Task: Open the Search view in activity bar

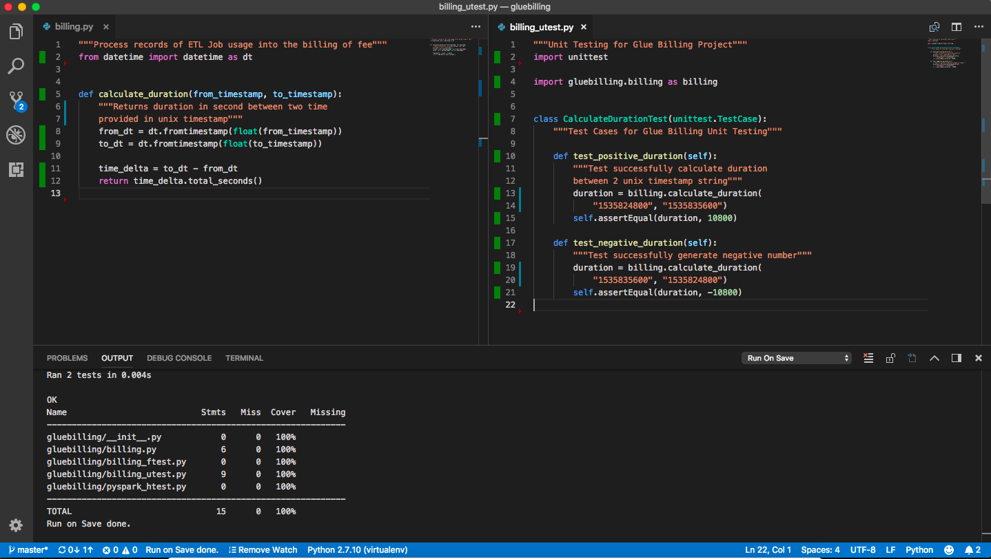Action: (16, 66)
